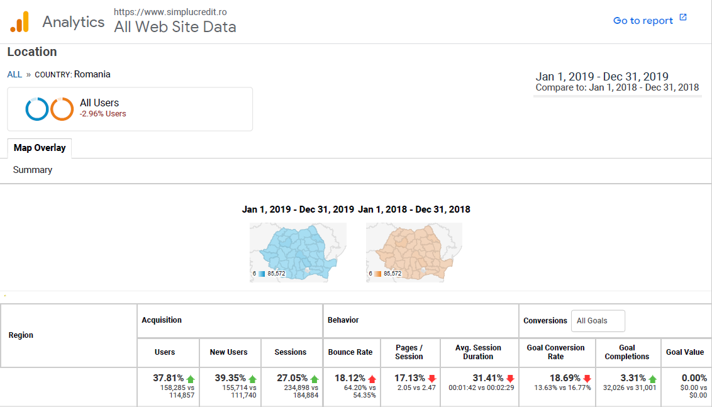Sort by the Sessions column header
This screenshot has height=407, width=712.
[x=291, y=352]
